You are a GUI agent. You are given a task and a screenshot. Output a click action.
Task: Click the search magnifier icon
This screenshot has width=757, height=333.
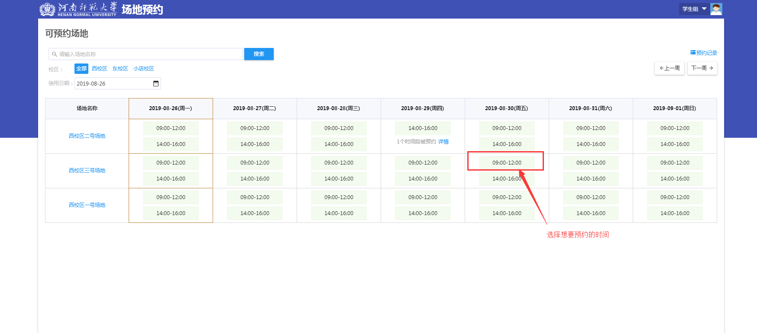click(55, 54)
